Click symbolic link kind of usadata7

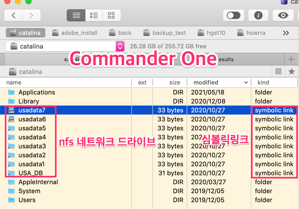point(274,110)
